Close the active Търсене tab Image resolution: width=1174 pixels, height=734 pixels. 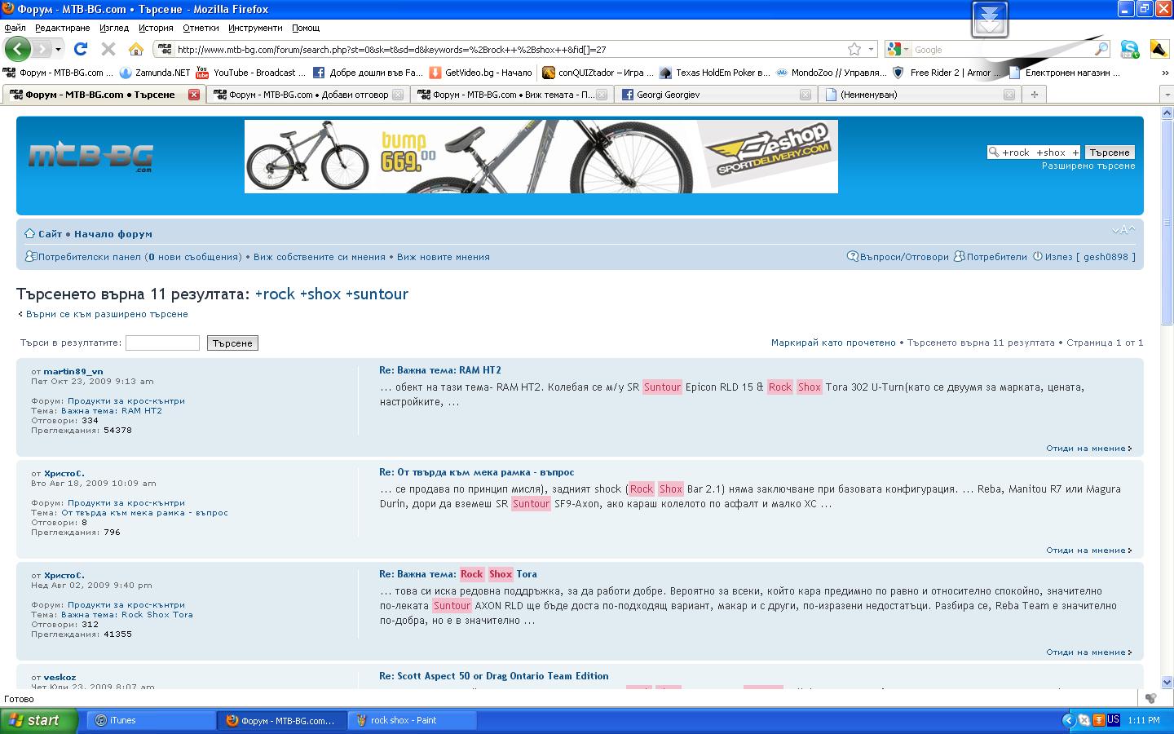[x=193, y=95]
